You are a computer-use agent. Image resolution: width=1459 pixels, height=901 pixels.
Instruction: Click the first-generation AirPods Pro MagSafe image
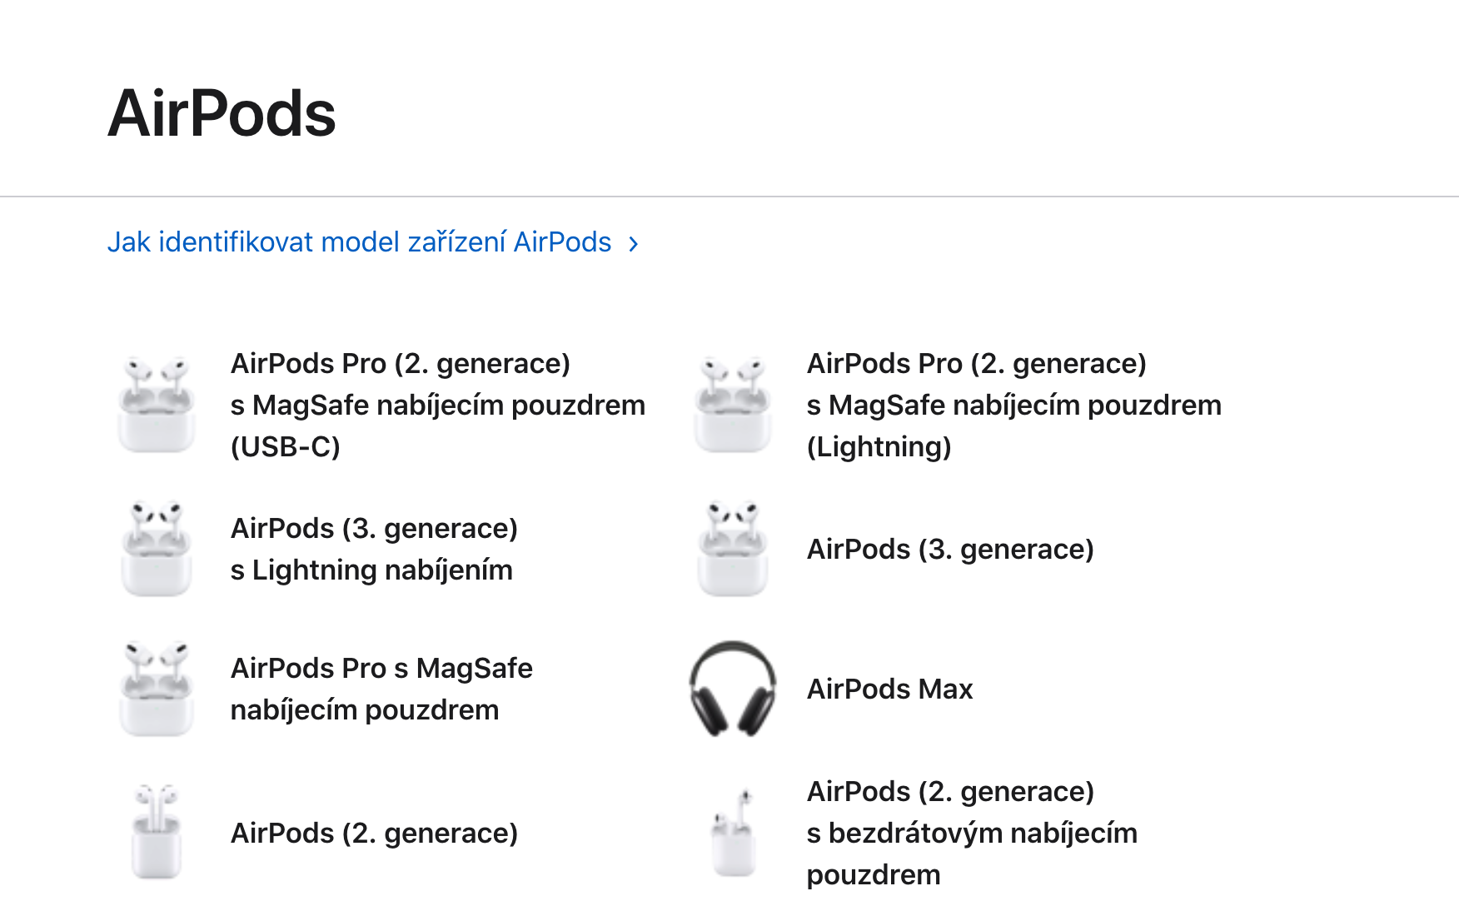pos(156,689)
